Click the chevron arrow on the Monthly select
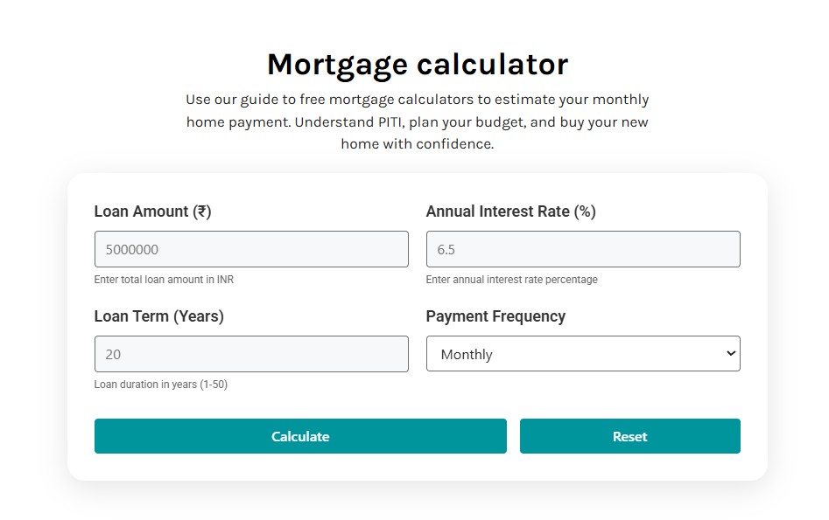The height and width of the screenshot is (520, 829). tap(731, 353)
